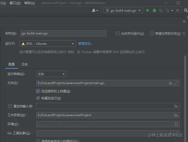Run the go build main.go configuration
This screenshot has height=142, width=188.
click(x=148, y=11)
